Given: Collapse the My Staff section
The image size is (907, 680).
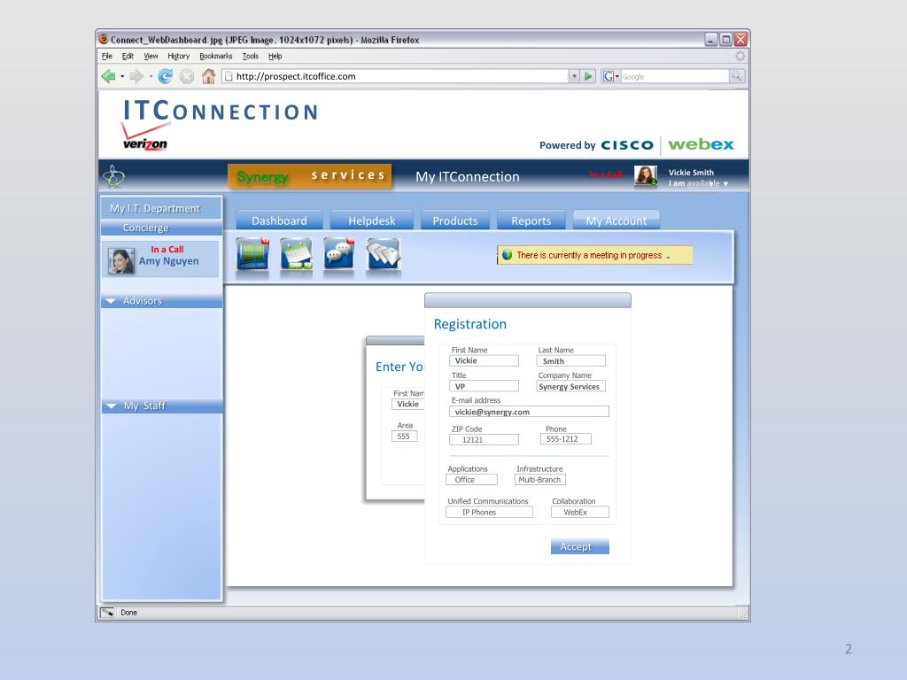Looking at the screenshot, I should [x=112, y=406].
